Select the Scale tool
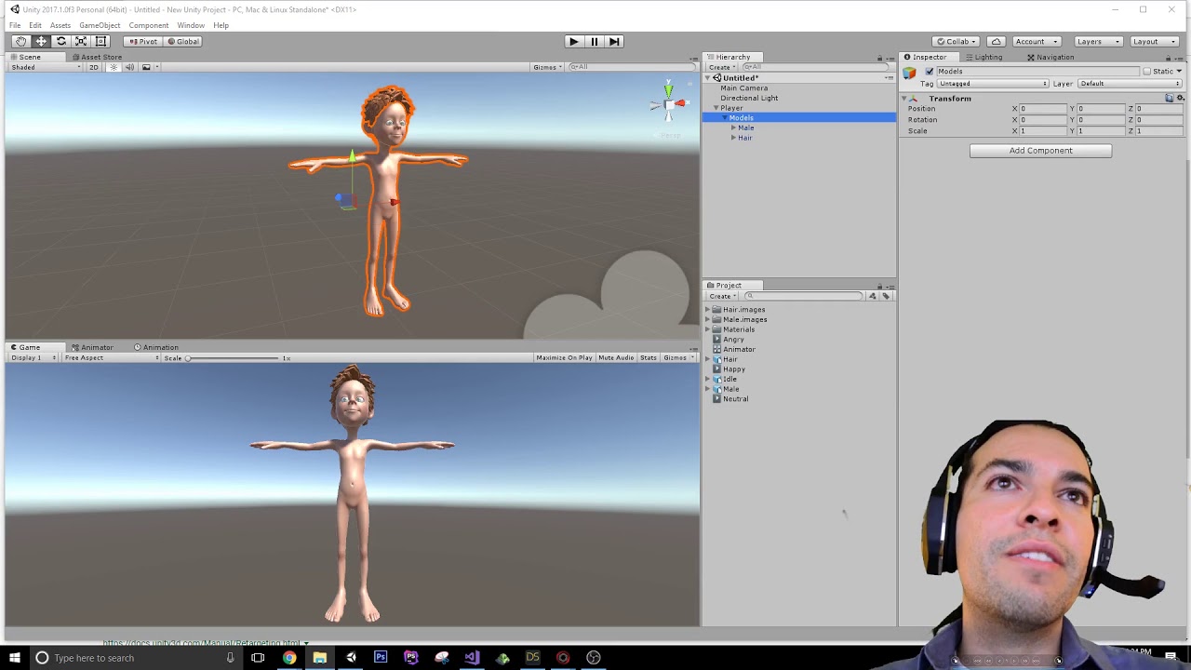Image resolution: width=1191 pixels, height=670 pixels. click(81, 41)
